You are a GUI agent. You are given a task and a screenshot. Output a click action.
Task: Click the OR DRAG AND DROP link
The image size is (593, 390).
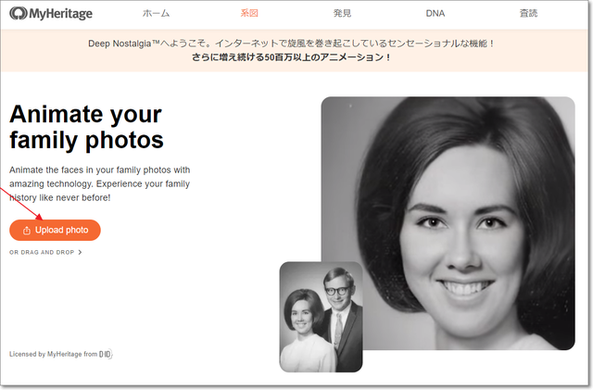click(42, 252)
